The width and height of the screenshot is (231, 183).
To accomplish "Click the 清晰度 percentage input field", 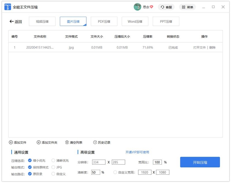I will click(96, 172).
